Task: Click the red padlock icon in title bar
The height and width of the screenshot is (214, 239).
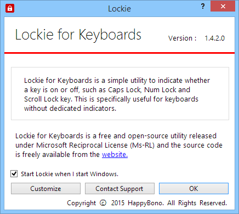Action: 10,9
